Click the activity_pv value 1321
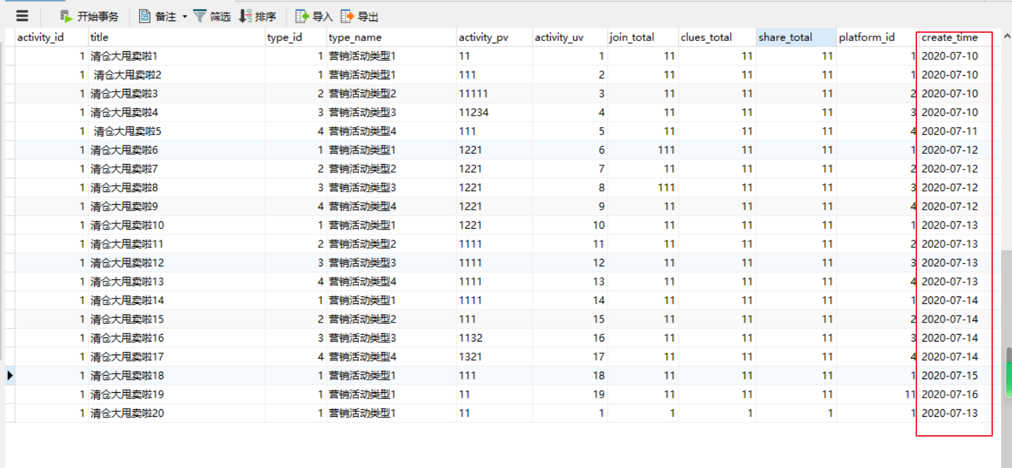 (x=471, y=357)
